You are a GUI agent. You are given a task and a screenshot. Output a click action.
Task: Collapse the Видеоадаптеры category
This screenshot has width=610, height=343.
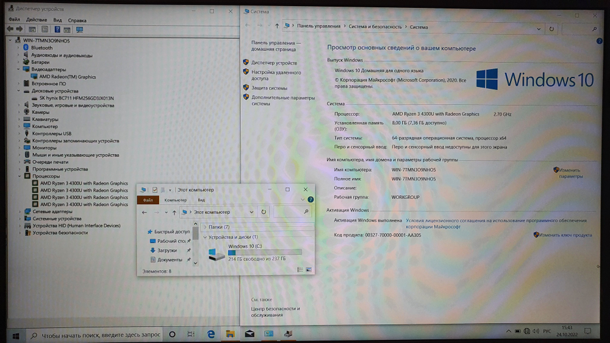[18, 69]
